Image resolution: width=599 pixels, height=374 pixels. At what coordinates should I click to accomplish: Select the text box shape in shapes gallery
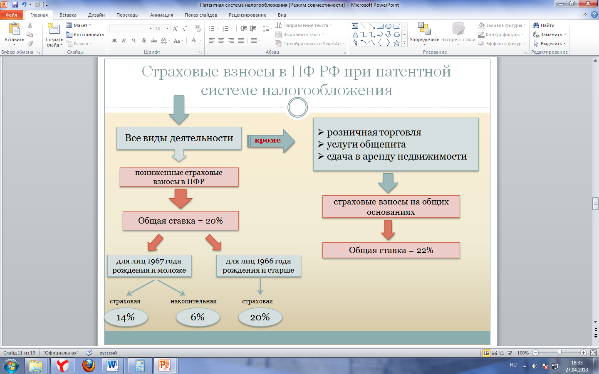(355, 26)
